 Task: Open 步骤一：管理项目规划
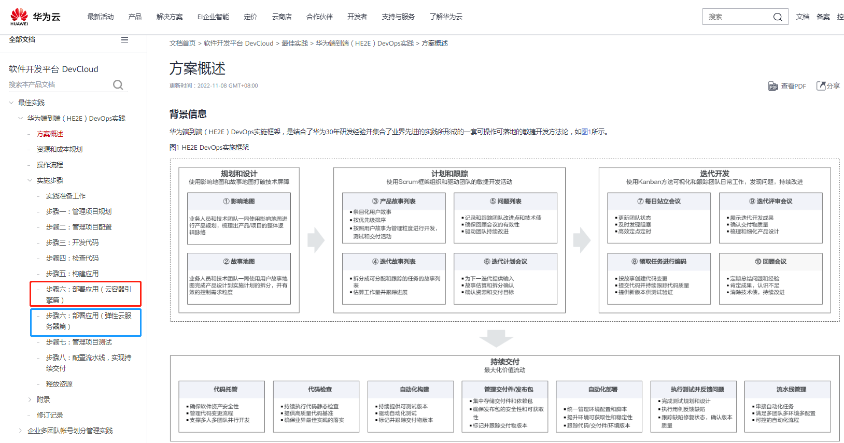coord(79,211)
